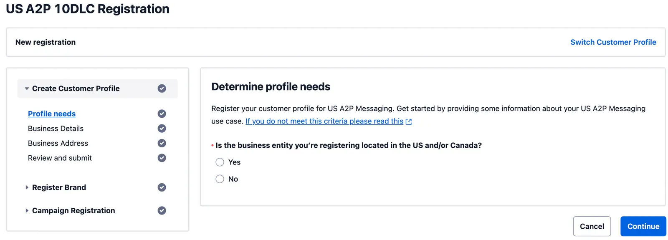Click checkmark icon beside Campaign Registration
668x240 pixels.
[x=162, y=210]
